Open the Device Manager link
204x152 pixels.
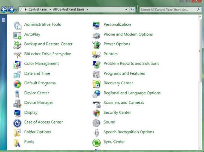(x=39, y=103)
